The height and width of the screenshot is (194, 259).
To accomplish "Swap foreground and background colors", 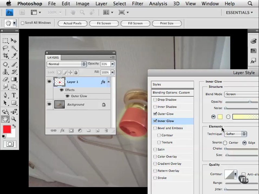I will pos(14,126).
